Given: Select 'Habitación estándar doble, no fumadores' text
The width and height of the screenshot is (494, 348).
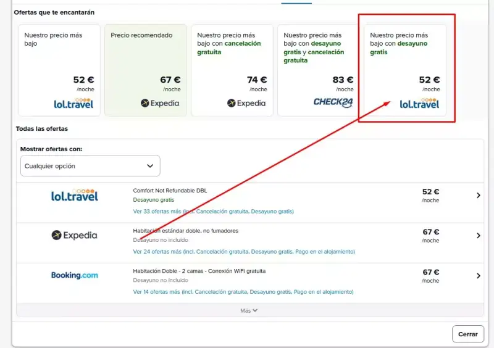Looking at the screenshot, I should (x=186, y=231).
